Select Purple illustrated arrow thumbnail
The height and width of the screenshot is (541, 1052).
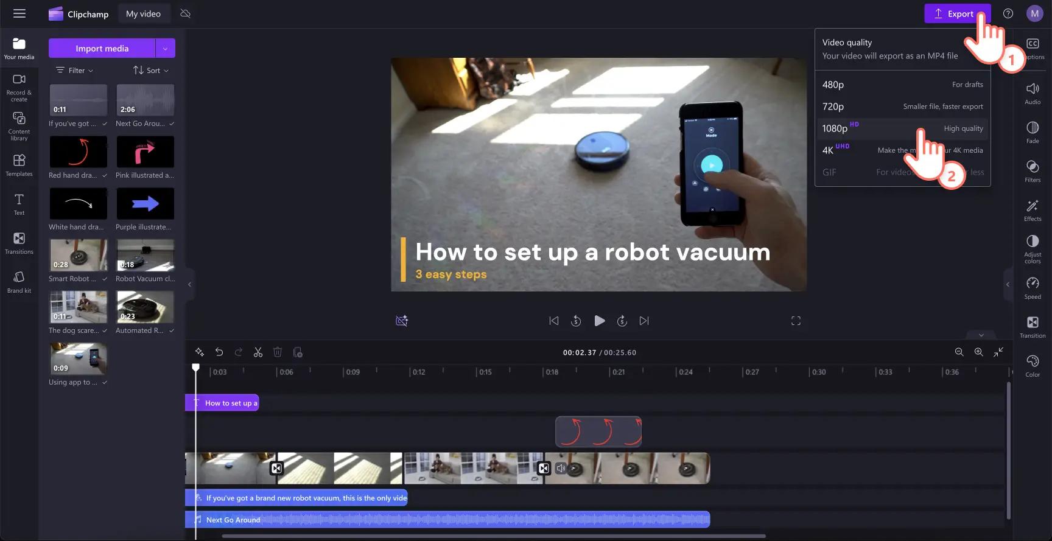[145, 203]
